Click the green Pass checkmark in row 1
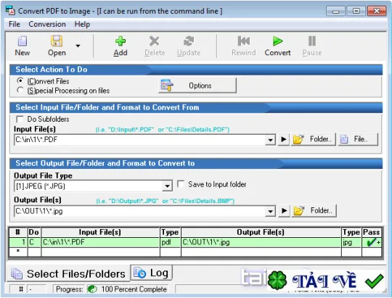This screenshot has height=298, width=392. (x=372, y=242)
